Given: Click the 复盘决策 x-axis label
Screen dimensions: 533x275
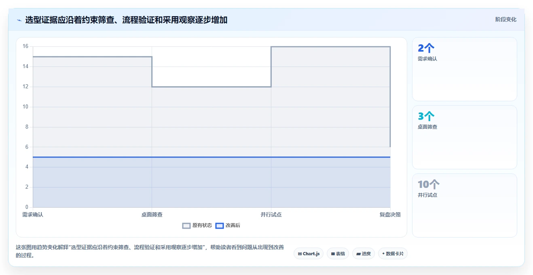Looking at the screenshot, I should click(390, 215).
